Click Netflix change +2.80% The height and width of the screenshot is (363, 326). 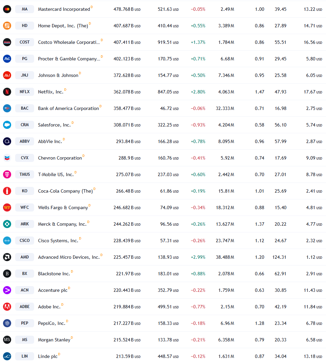pos(198,92)
